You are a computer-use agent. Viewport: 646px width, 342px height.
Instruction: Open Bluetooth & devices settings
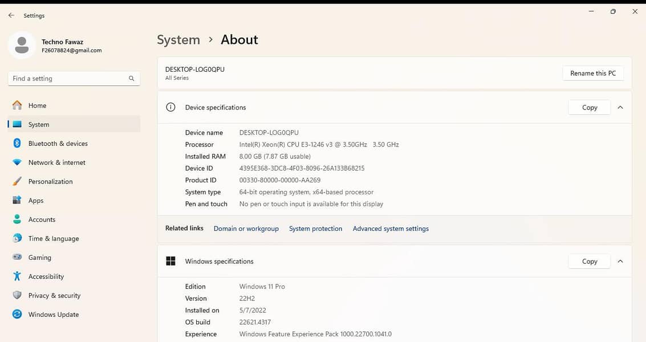tap(74, 143)
